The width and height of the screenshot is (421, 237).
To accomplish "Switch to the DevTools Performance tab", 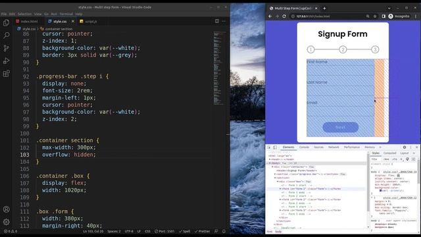I will [352, 147].
